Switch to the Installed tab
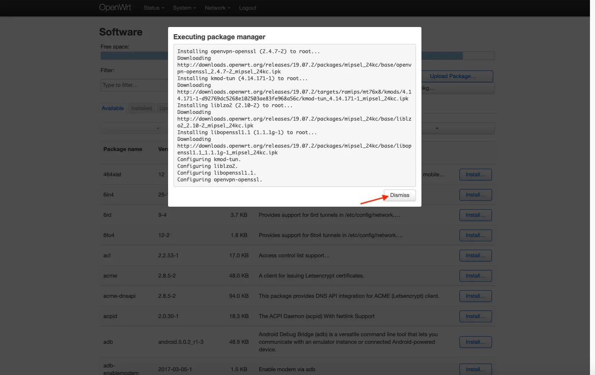This screenshot has height=375, width=595. point(141,108)
